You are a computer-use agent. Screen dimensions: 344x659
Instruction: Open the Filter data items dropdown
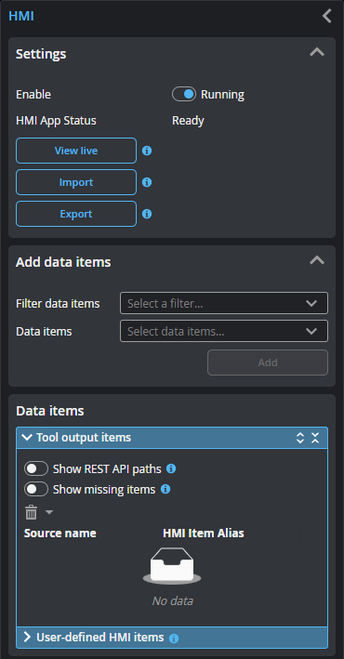click(x=224, y=303)
